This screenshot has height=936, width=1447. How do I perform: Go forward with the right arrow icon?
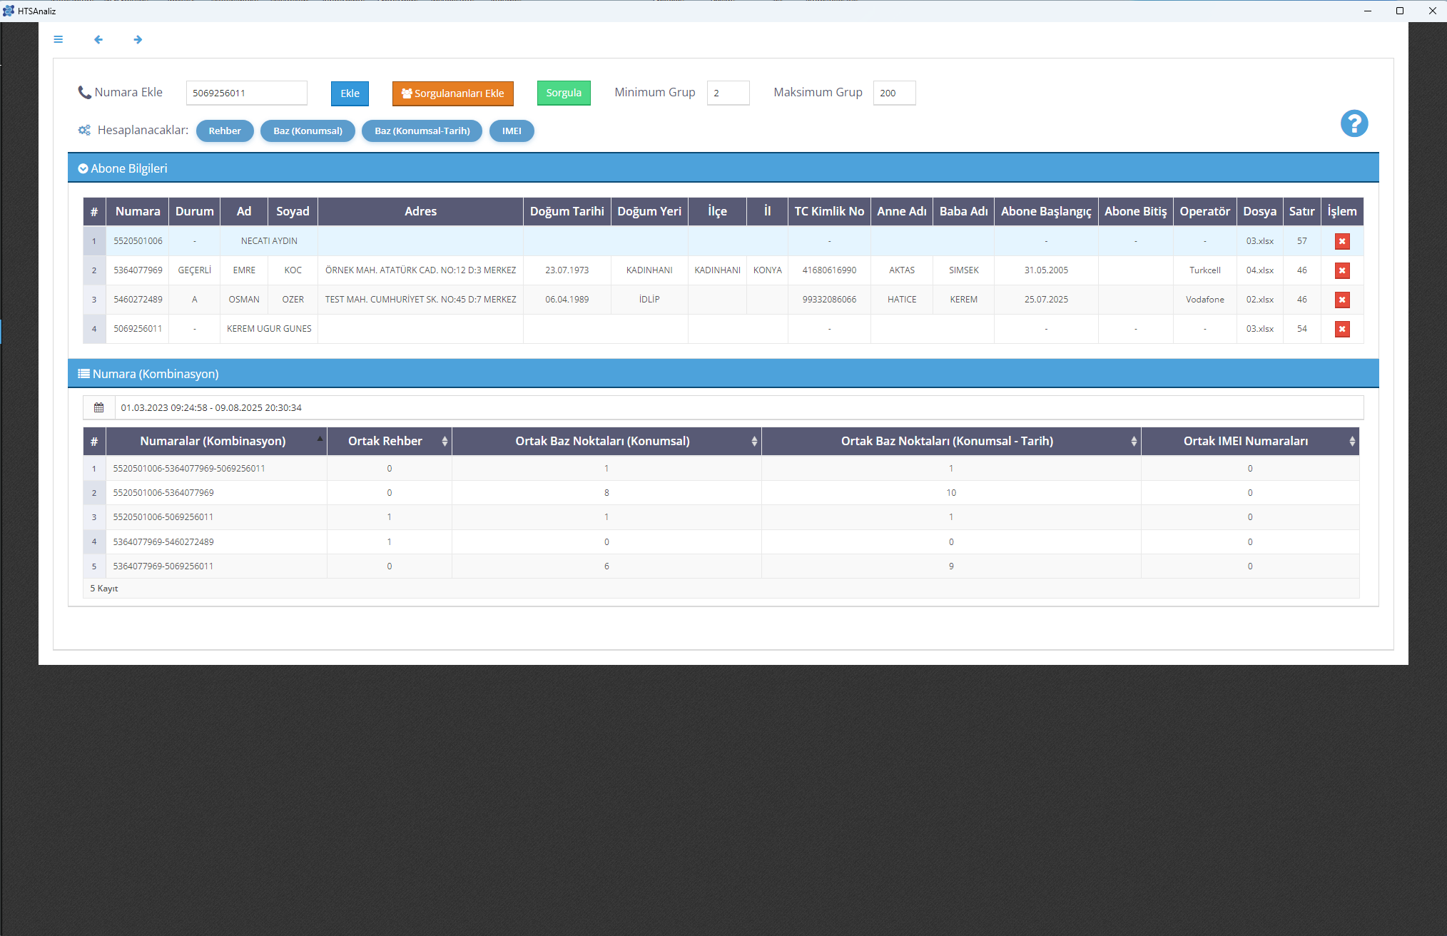click(x=138, y=39)
